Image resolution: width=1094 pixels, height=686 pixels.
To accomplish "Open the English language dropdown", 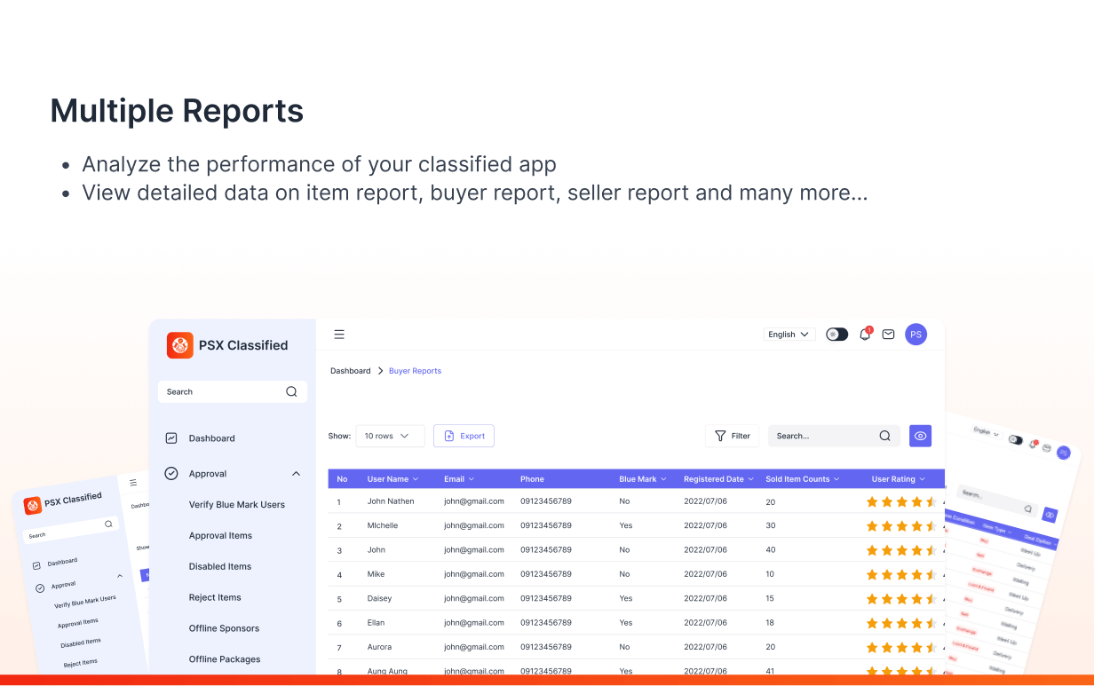I will click(789, 334).
